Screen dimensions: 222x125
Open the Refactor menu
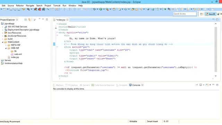pos(20,6)
